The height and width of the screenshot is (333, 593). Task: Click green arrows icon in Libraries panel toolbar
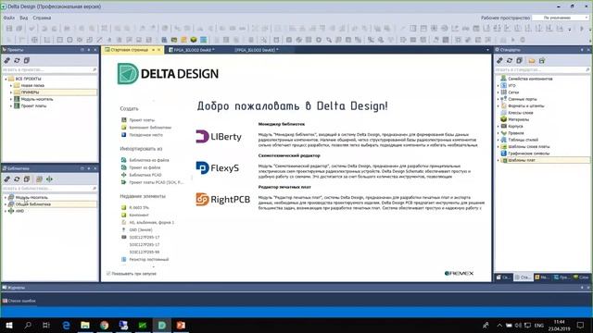click(x=49, y=179)
